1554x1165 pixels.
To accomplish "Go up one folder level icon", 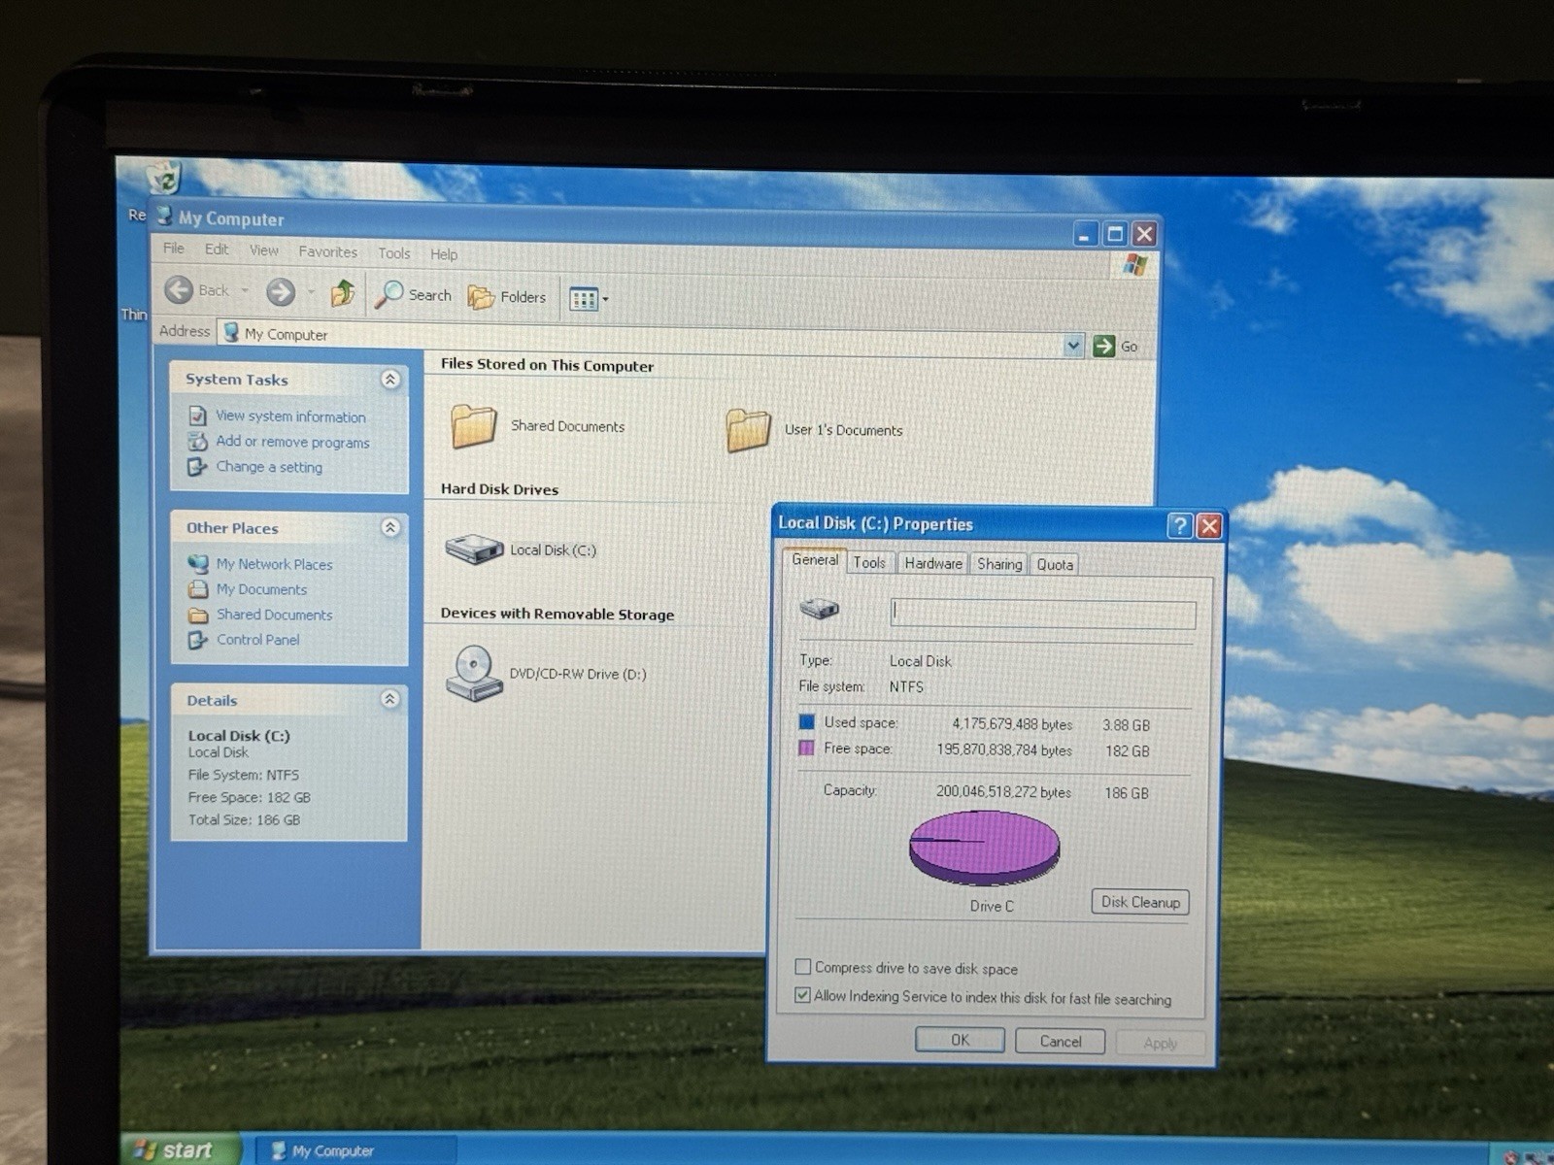I will click(342, 292).
